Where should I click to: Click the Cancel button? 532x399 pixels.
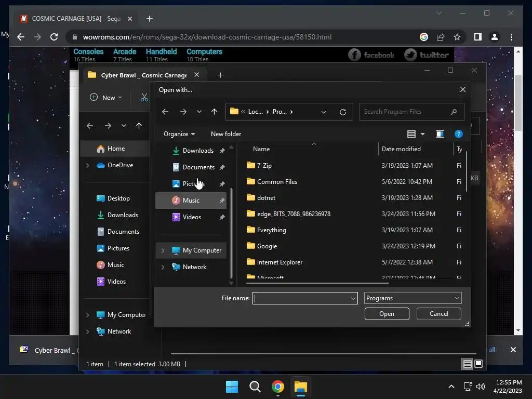point(438,314)
